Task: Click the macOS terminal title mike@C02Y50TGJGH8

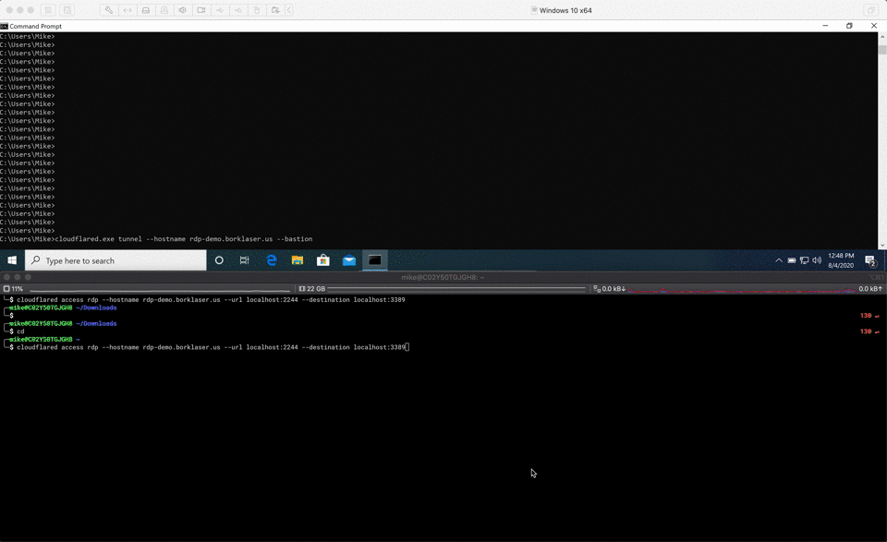Action: coord(443,278)
